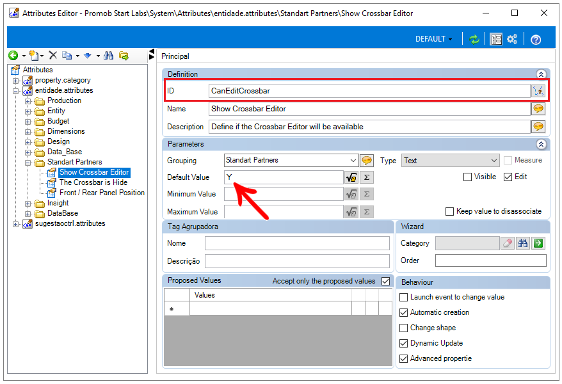This screenshot has width=562, height=384.
Task: Click the ID lookup icon
Action: [538, 91]
